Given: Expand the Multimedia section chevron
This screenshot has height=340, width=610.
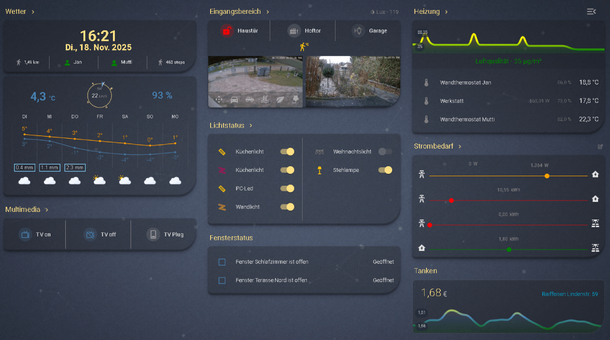Looking at the screenshot, I should [47, 210].
